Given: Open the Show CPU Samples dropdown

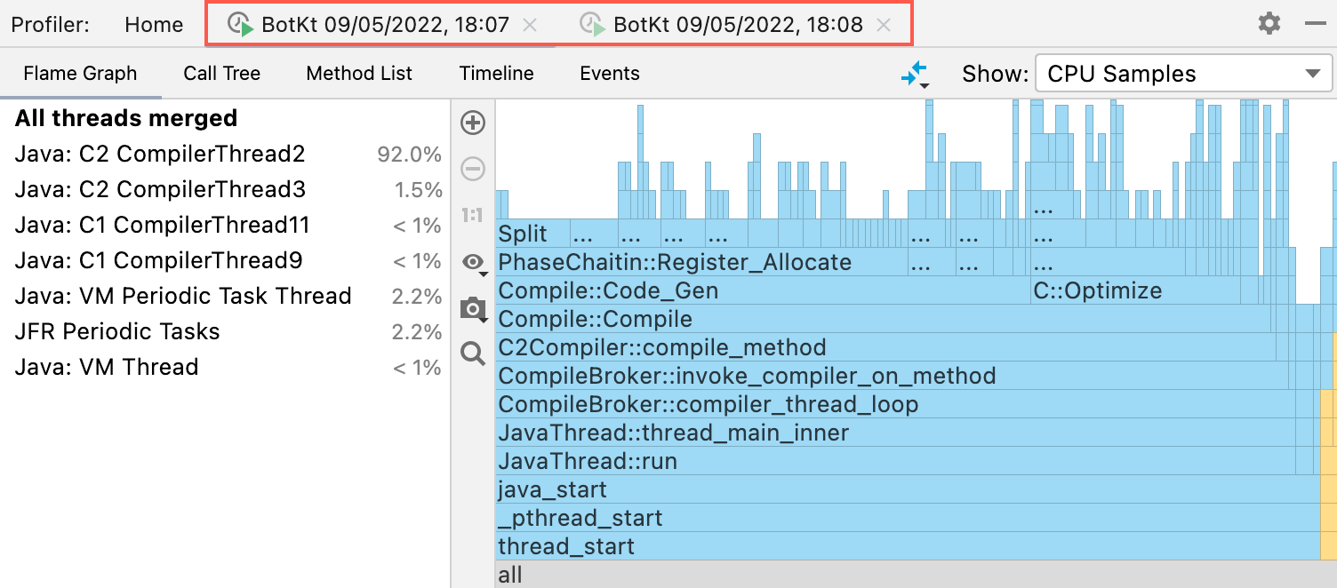Looking at the screenshot, I should click(x=1184, y=74).
